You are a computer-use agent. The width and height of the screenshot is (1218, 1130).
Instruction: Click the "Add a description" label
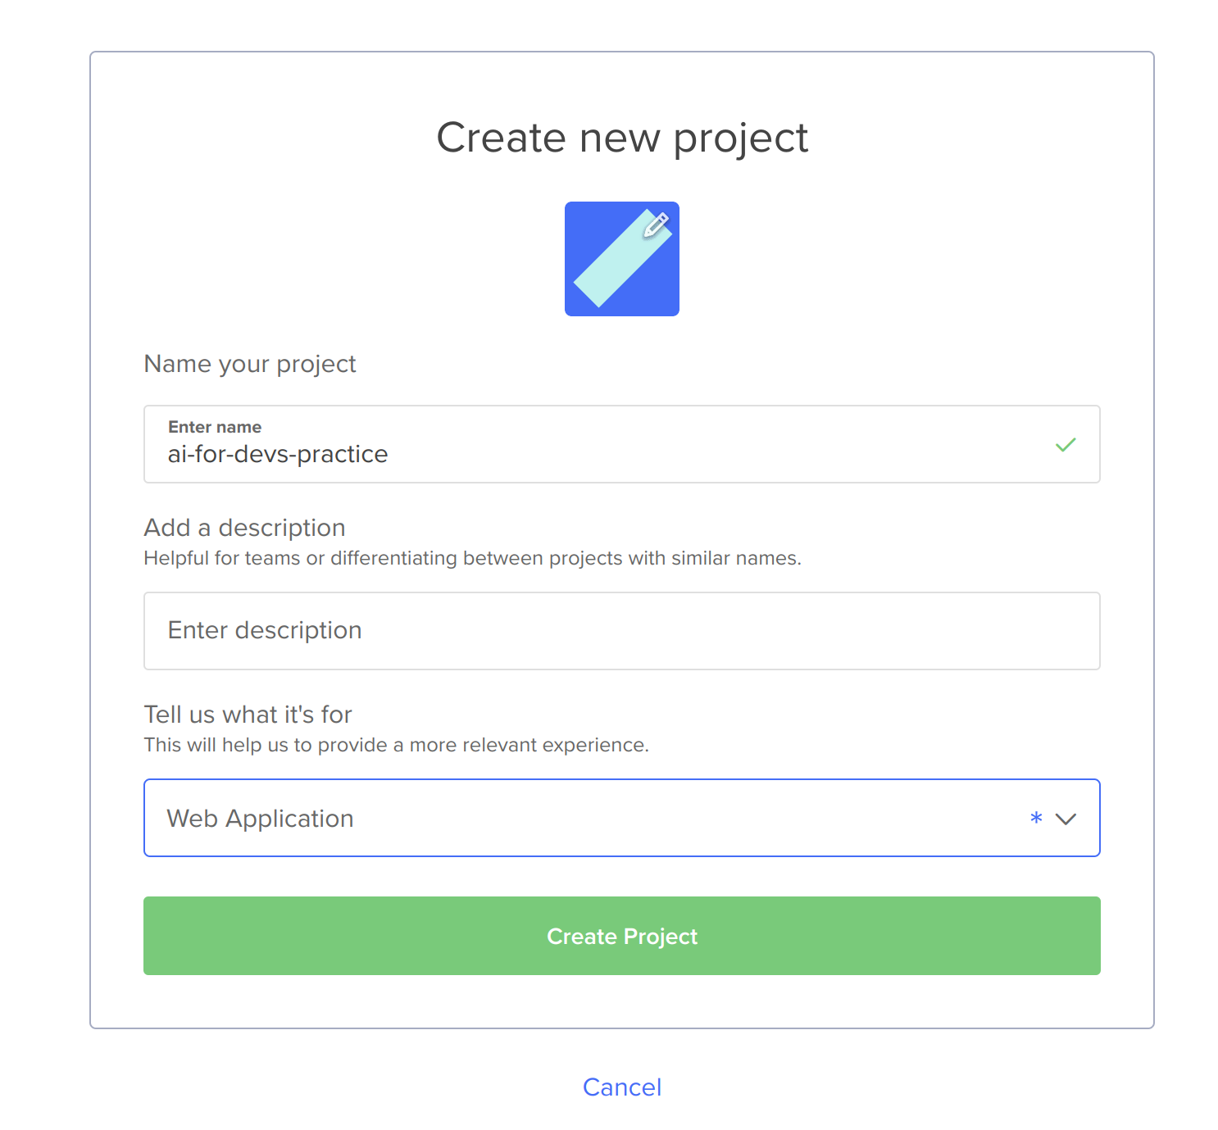(245, 528)
